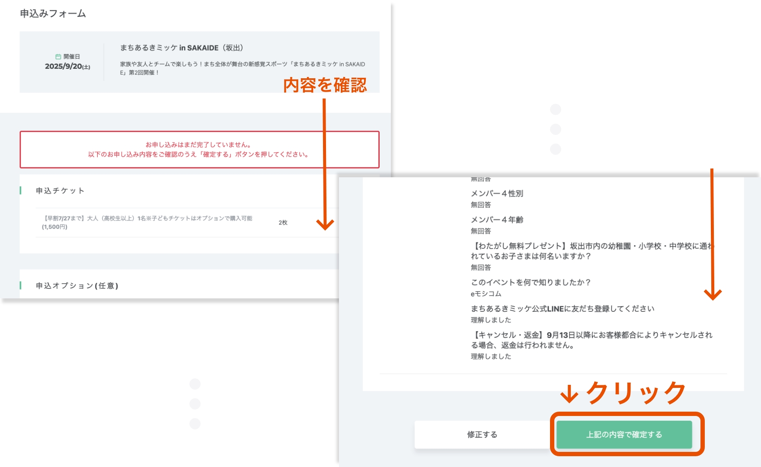The image size is (761, 467).
Task: Click the 【わたがし無料プレゼント】 question text
Action: coord(592,251)
